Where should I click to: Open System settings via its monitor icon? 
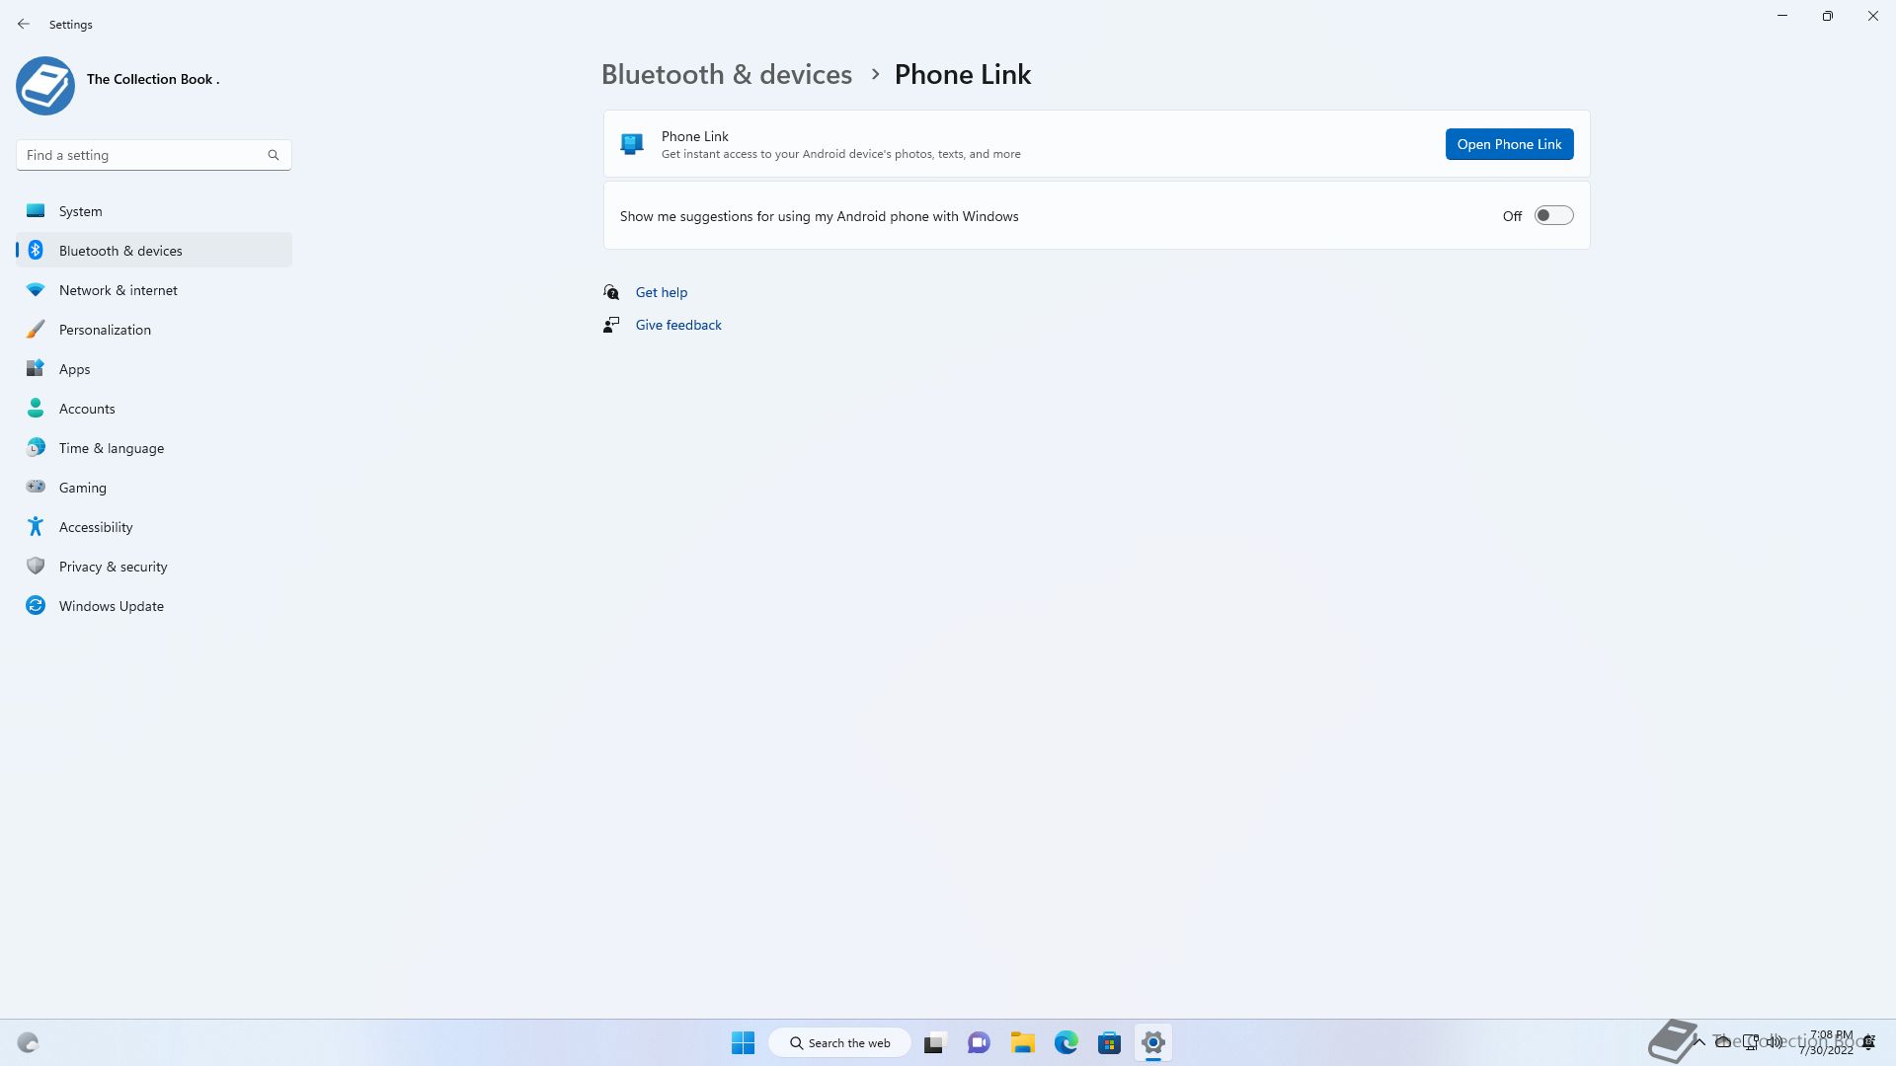coord(36,211)
